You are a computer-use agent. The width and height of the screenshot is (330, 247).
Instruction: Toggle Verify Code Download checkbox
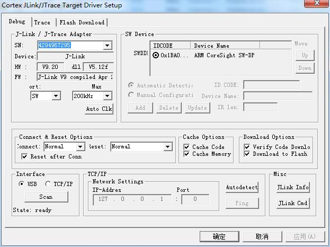coord(247,147)
